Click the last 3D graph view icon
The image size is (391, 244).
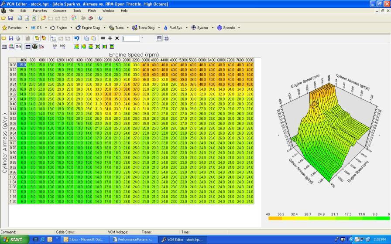[x=112, y=47]
